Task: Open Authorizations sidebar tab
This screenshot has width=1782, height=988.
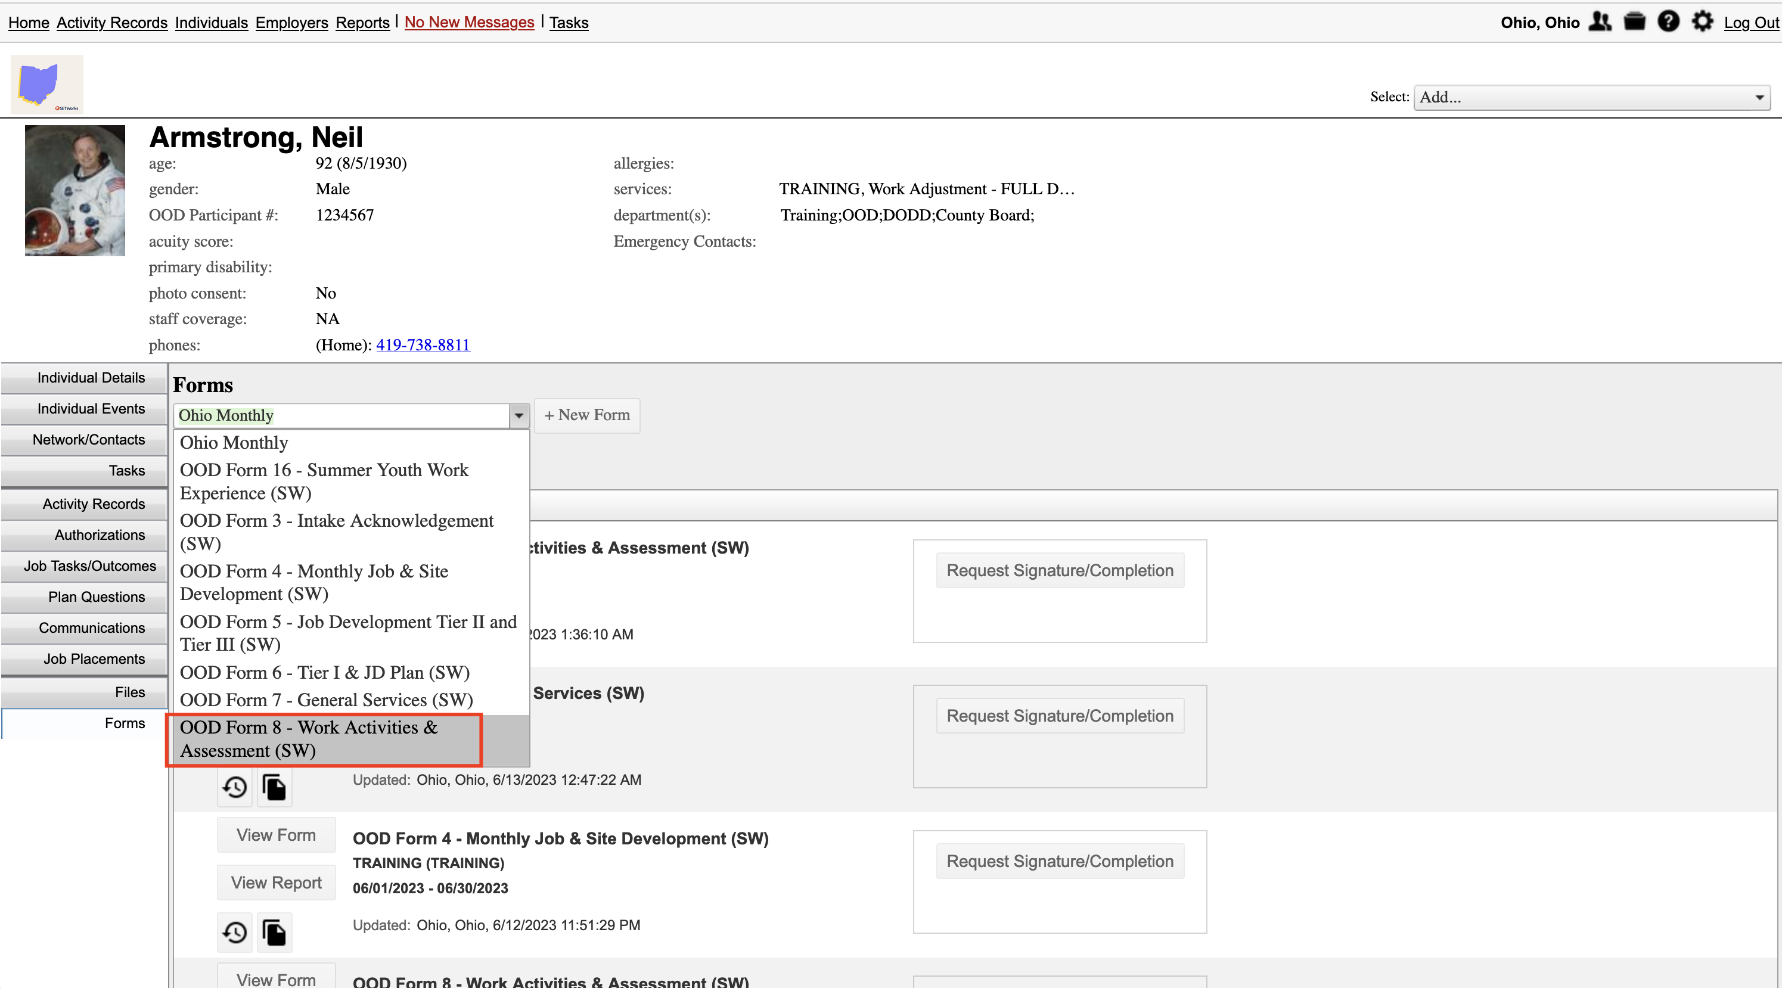Action: (85, 536)
